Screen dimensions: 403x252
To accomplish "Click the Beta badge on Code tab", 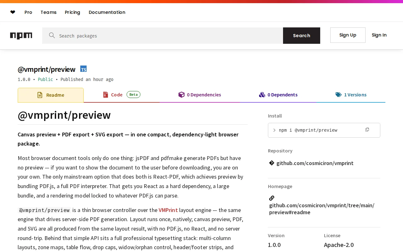I will [133, 94].
